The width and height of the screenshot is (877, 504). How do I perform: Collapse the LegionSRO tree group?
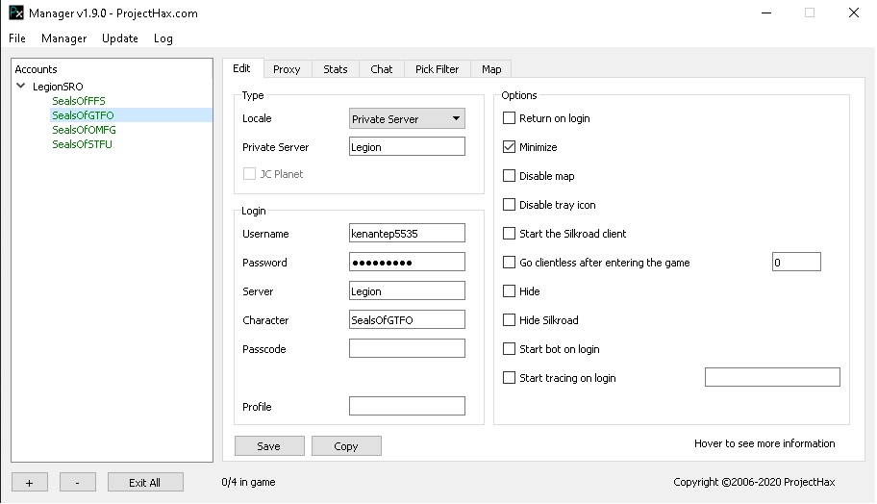(21, 87)
